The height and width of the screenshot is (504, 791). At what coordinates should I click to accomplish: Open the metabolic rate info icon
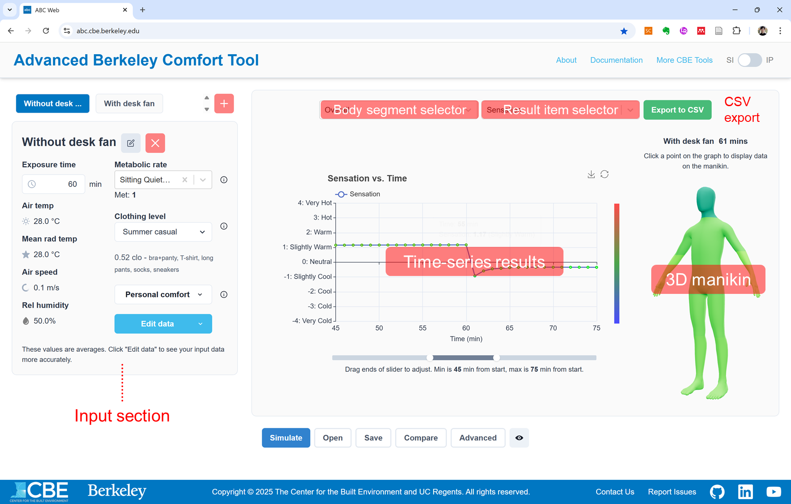(x=224, y=180)
